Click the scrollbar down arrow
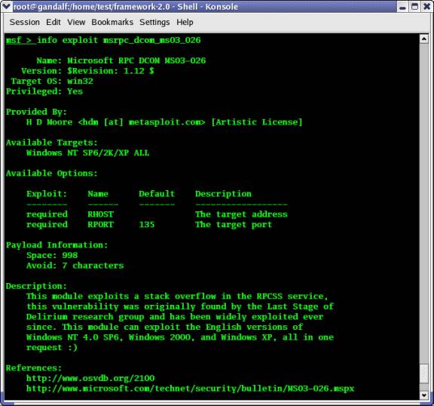Screen dimensions: 434x406 coord(423,395)
